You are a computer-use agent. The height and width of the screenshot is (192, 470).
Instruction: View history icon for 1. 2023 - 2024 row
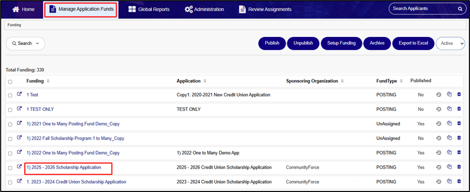click(439, 182)
